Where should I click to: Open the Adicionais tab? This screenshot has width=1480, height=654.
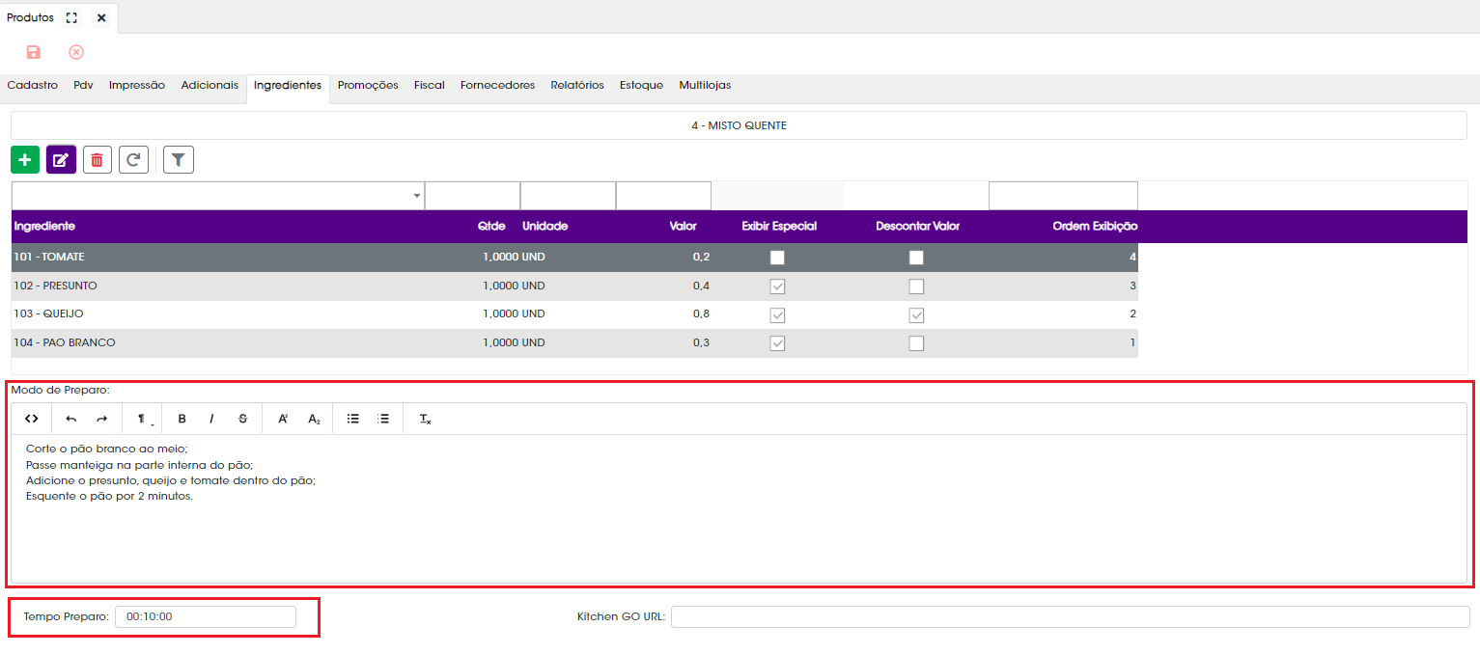pyautogui.click(x=209, y=85)
